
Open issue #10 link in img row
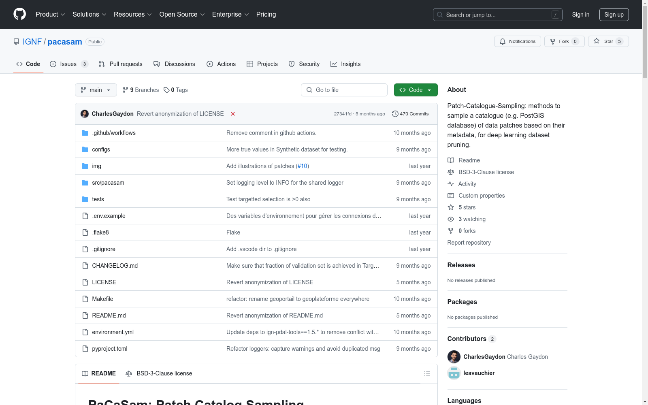[303, 166]
